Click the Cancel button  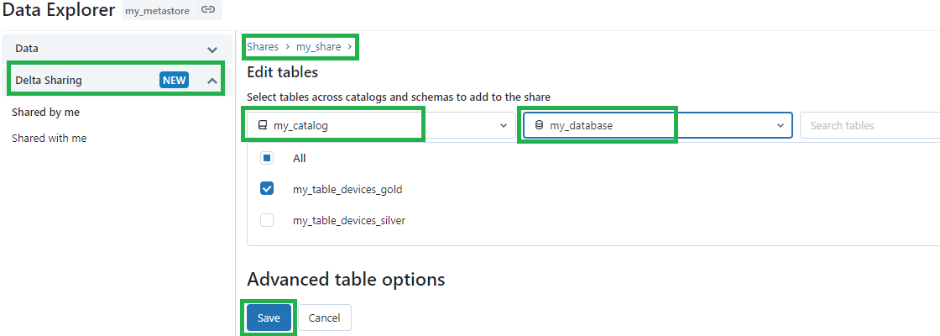click(324, 318)
